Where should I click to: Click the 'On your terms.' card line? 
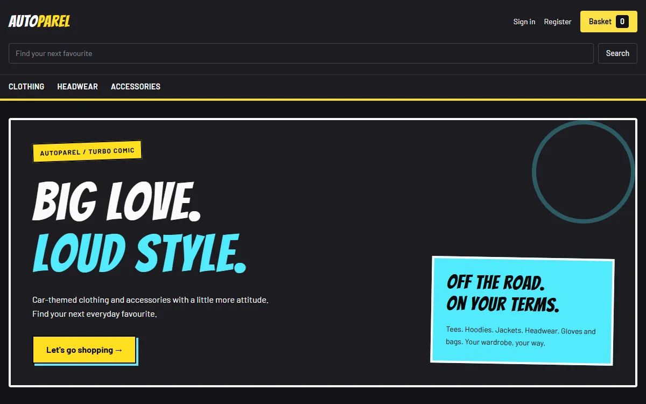(503, 304)
